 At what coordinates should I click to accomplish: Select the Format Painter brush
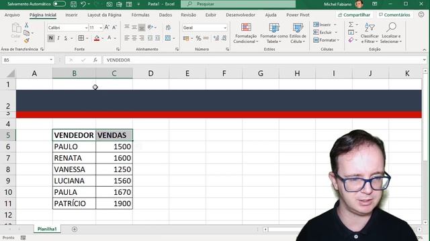tap(27, 41)
